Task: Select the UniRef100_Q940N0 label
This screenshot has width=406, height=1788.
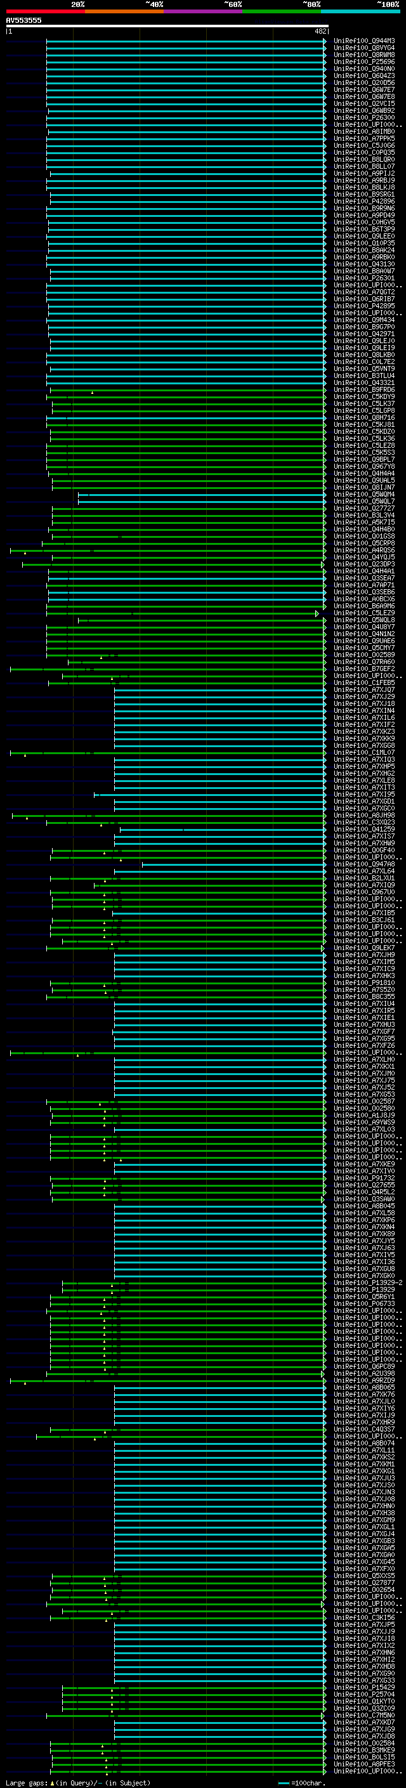Action: pyautogui.click(x=364, y=69)
